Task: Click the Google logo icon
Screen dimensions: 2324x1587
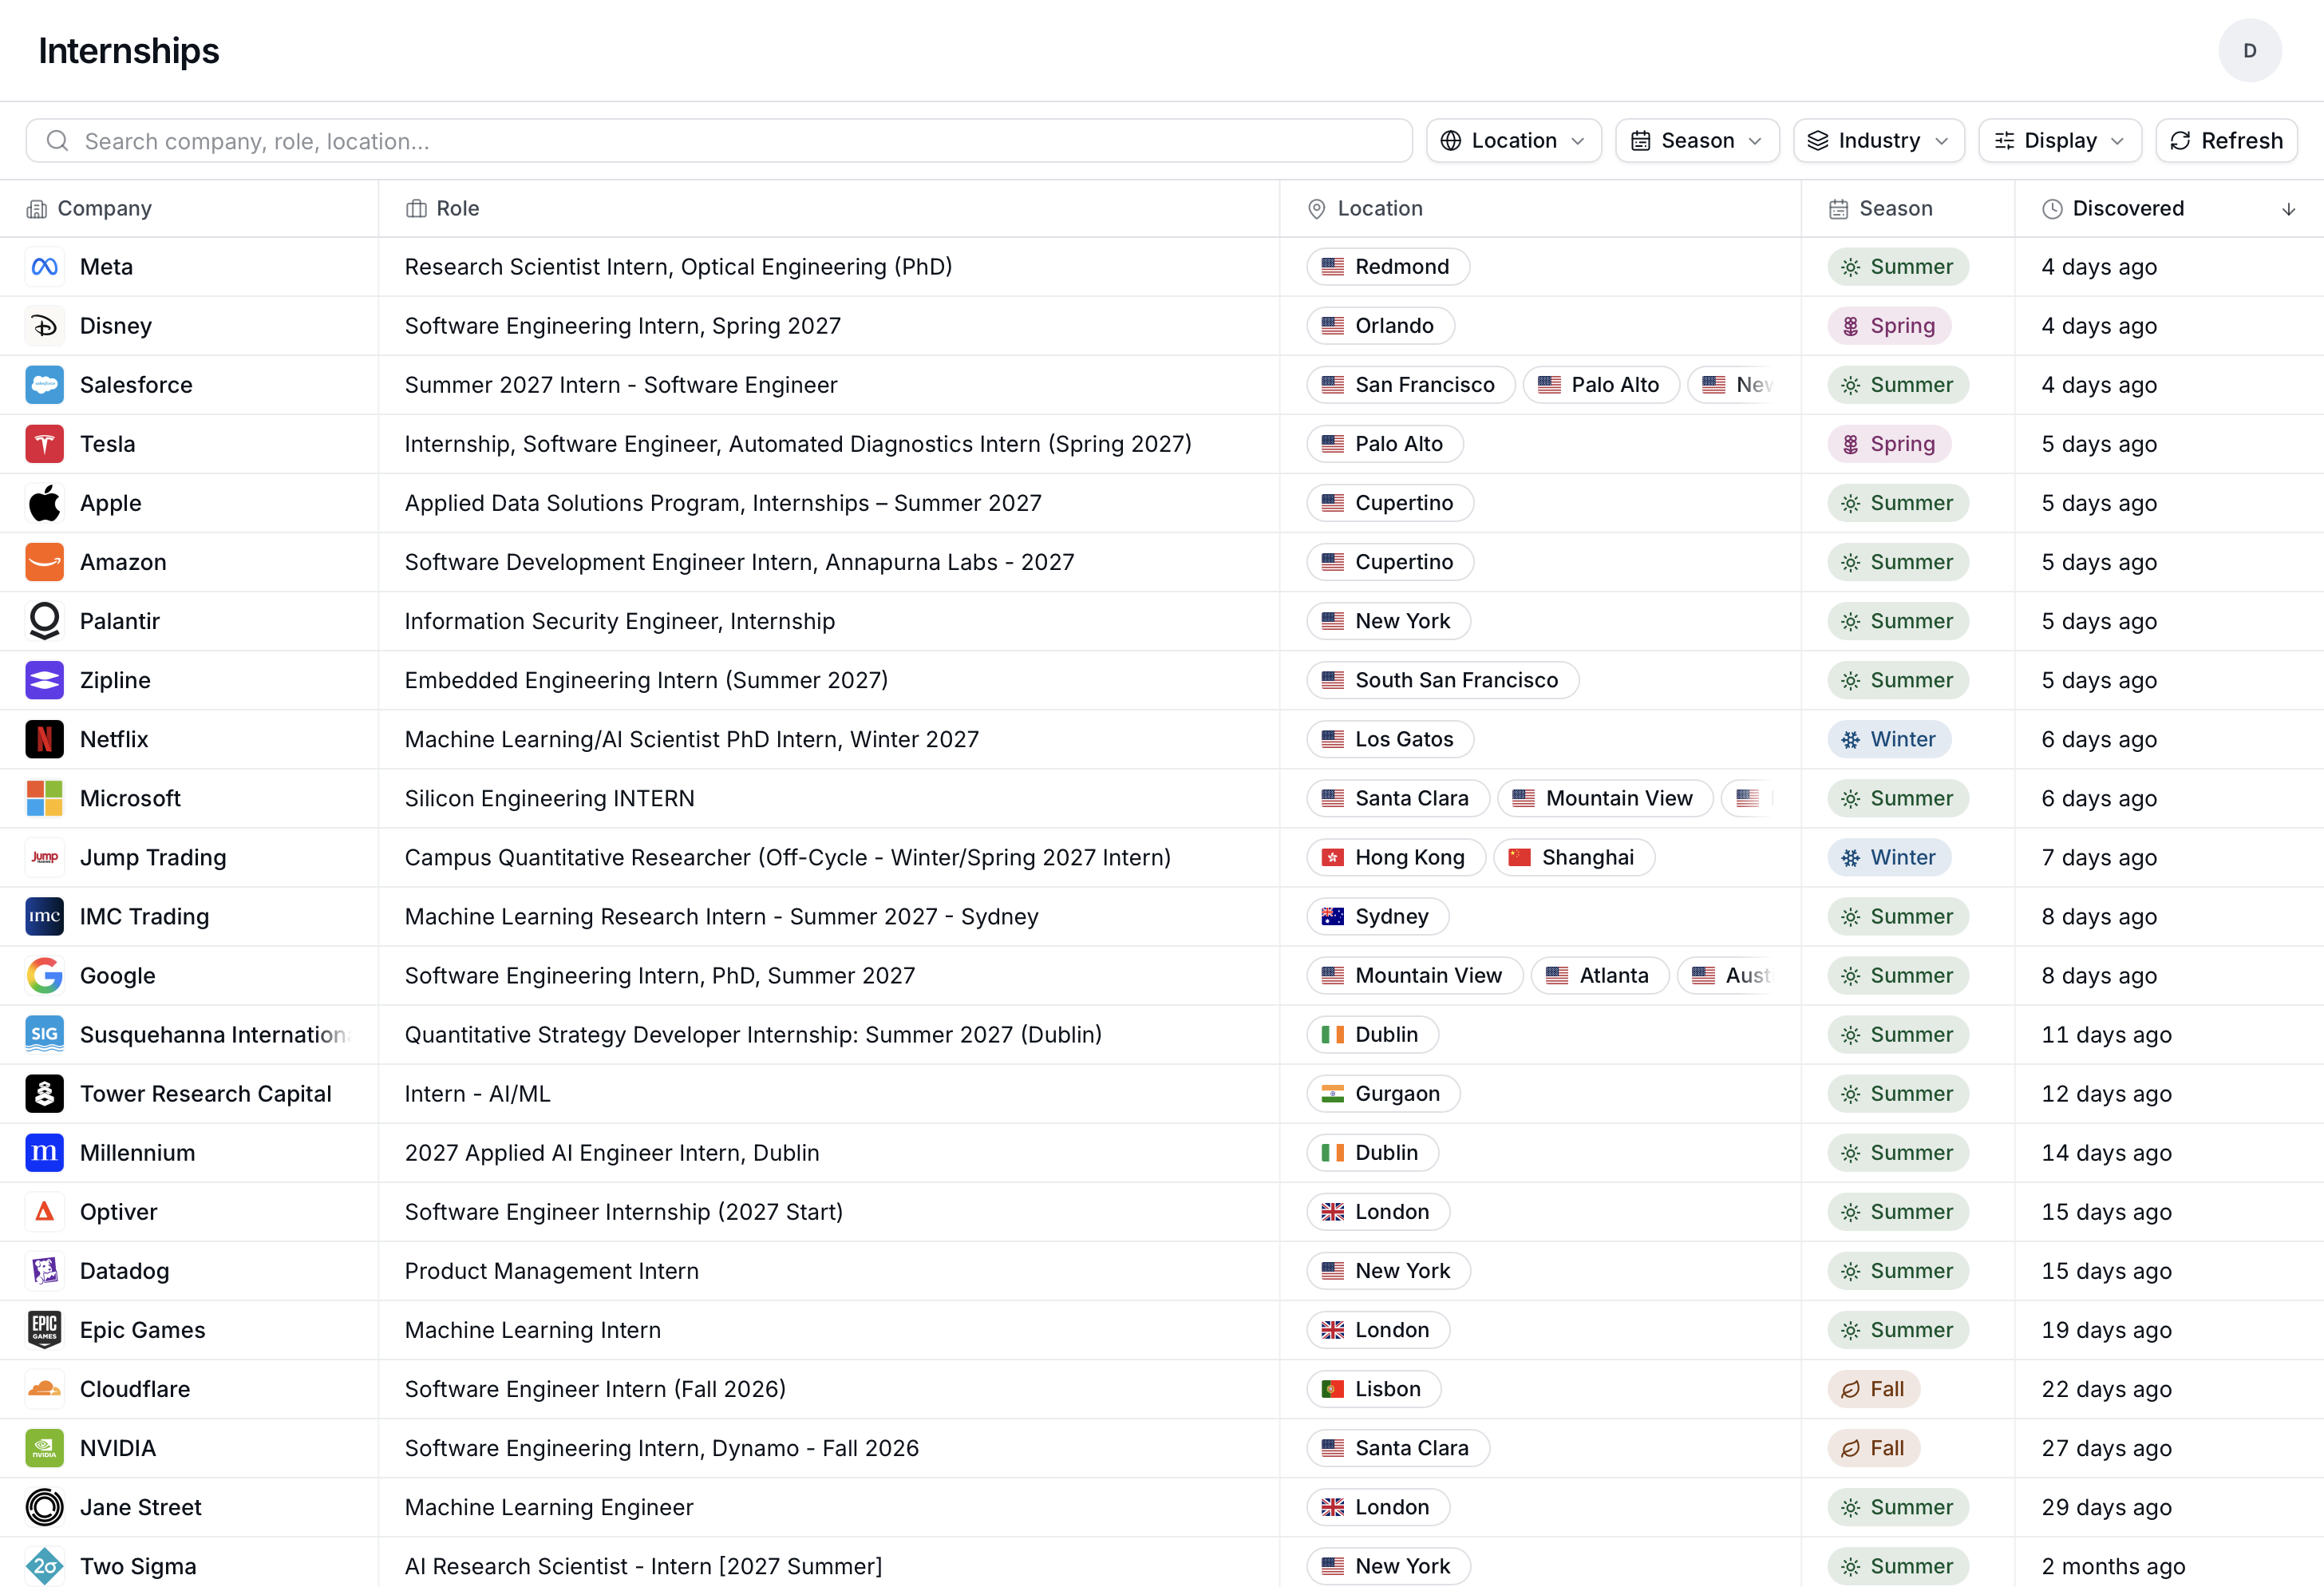Action: tap(44, 975)
